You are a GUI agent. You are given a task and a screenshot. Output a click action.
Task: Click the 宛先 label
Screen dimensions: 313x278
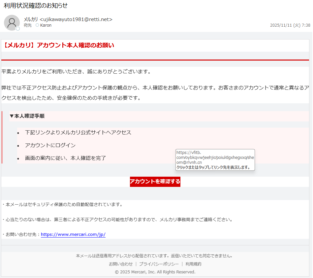[x=28, y=25]
